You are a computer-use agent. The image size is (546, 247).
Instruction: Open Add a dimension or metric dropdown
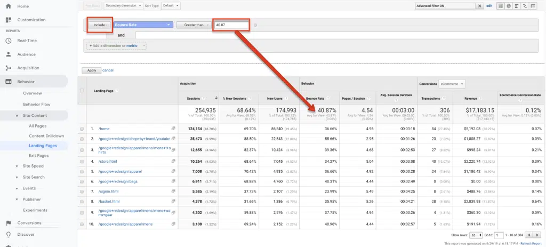click(116, 46)
